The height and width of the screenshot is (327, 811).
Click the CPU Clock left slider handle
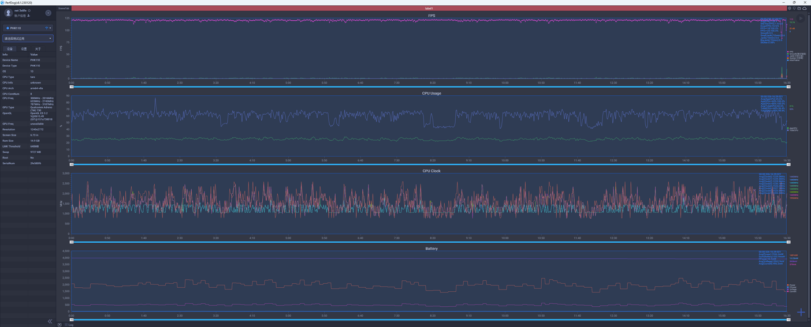72,242
